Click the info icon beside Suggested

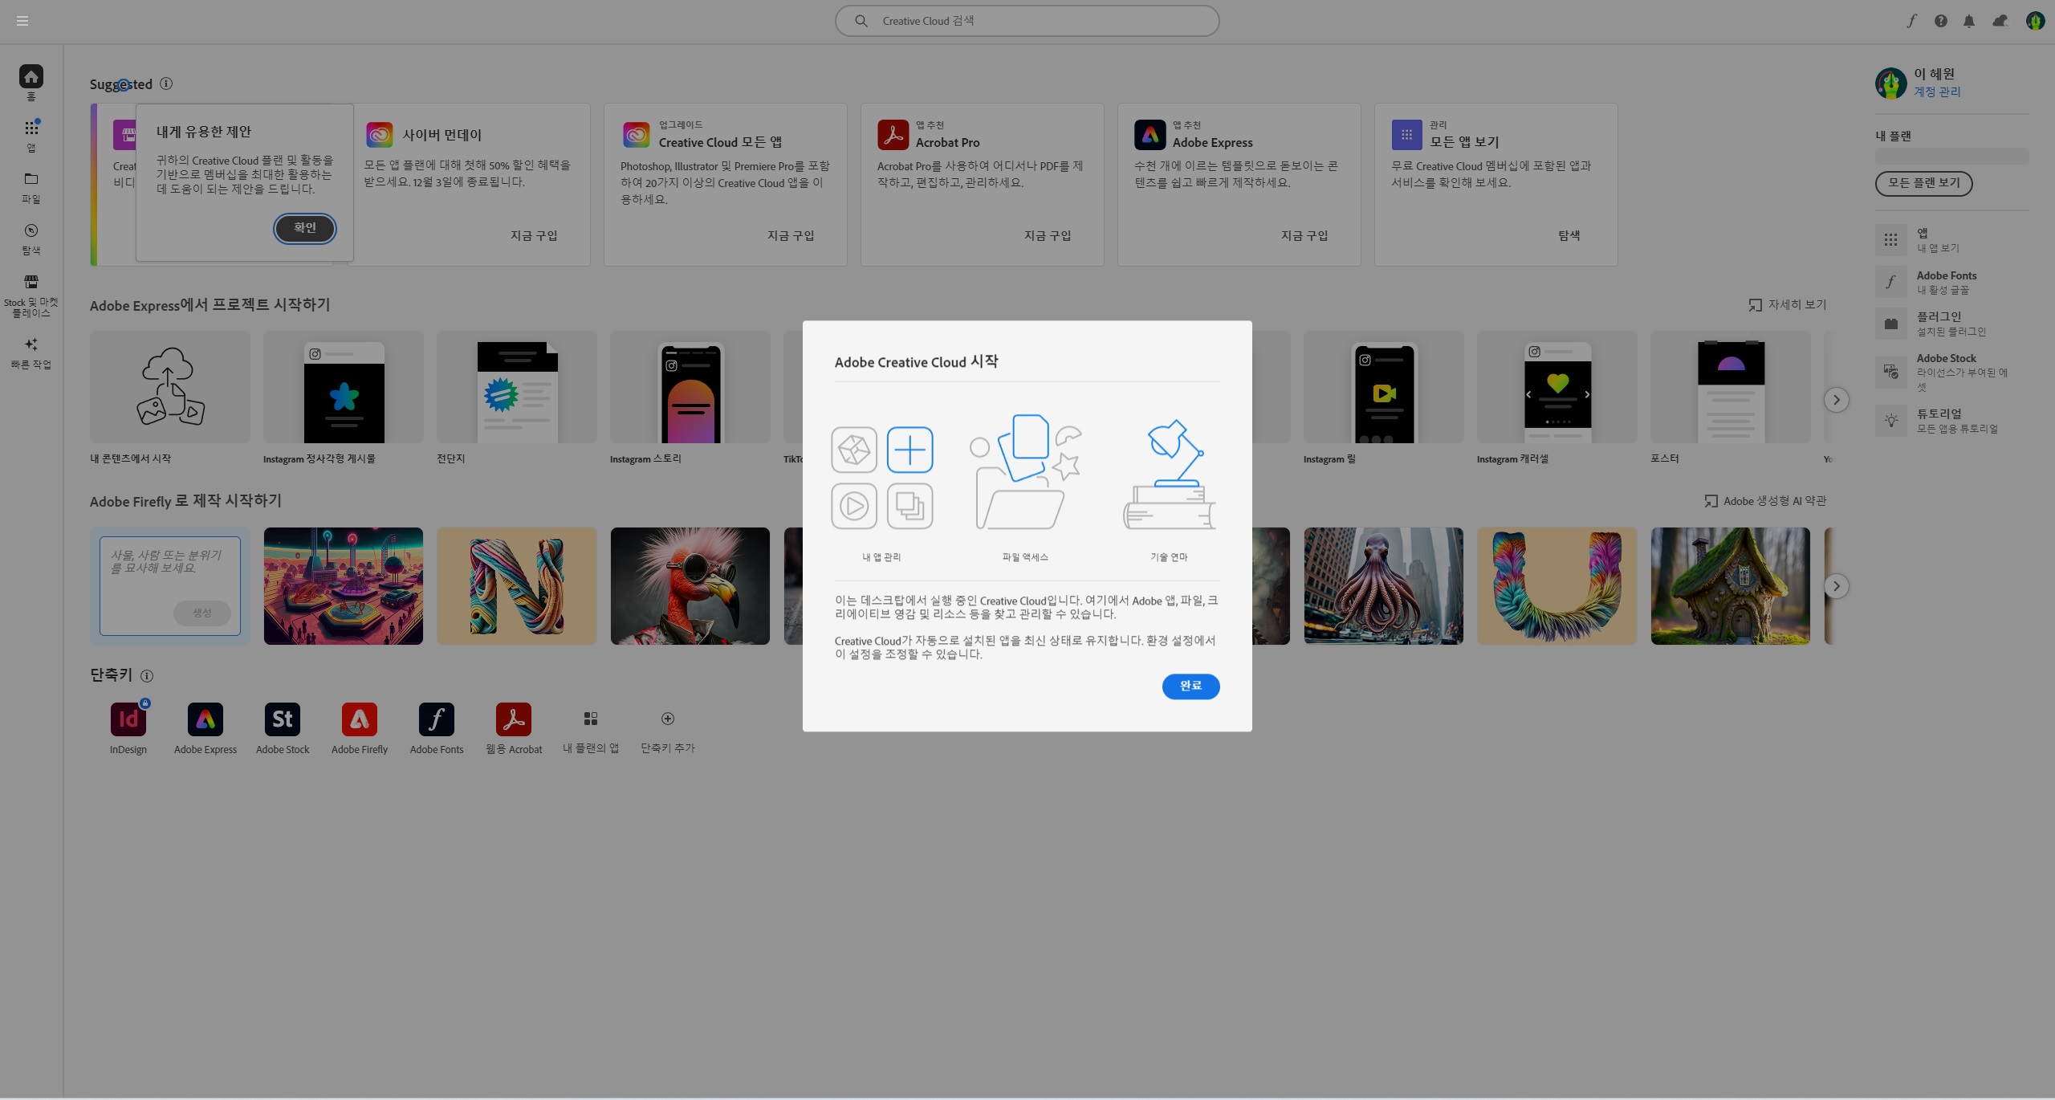166,84
